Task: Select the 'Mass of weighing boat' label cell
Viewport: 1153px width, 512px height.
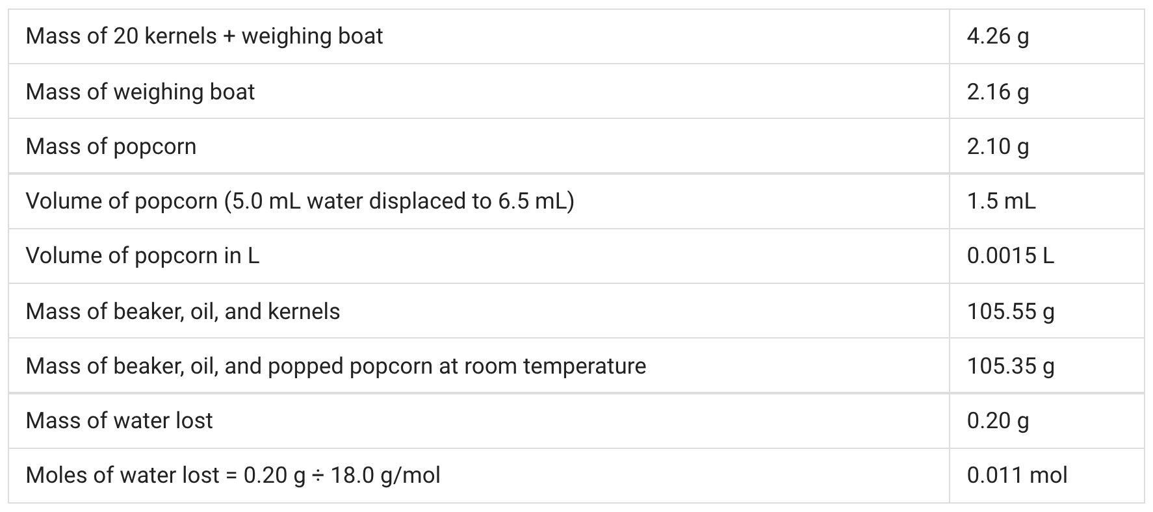Action: point(479,91)
